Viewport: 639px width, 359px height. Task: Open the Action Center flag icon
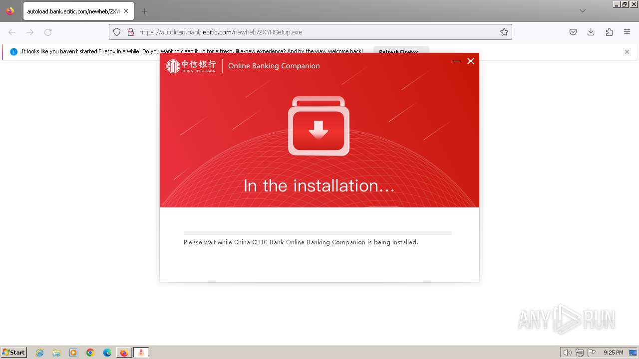(x=592, y=353)
